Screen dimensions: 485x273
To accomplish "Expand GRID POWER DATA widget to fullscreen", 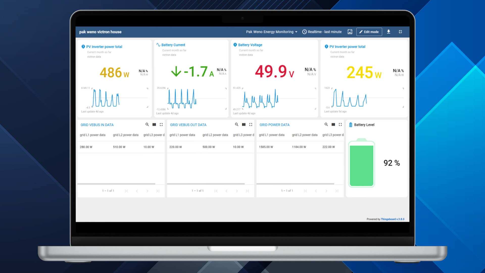I will coord(340,125).
